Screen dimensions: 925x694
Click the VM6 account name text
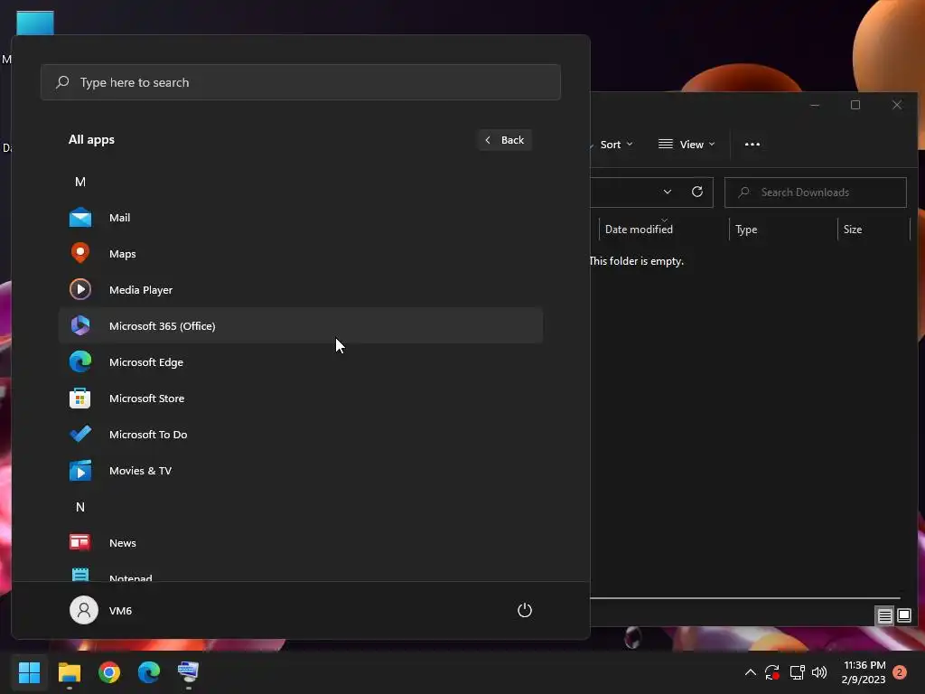(x=120, y=611)
